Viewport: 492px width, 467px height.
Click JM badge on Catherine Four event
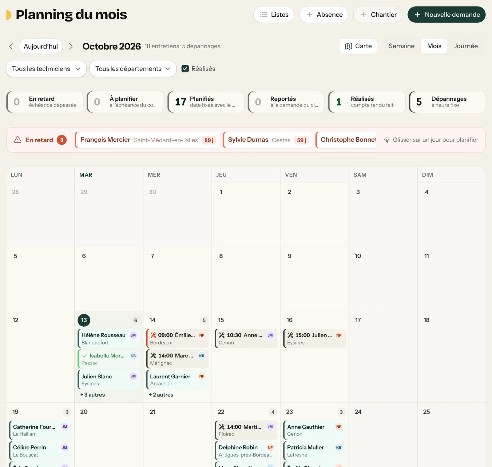[65, 427]
